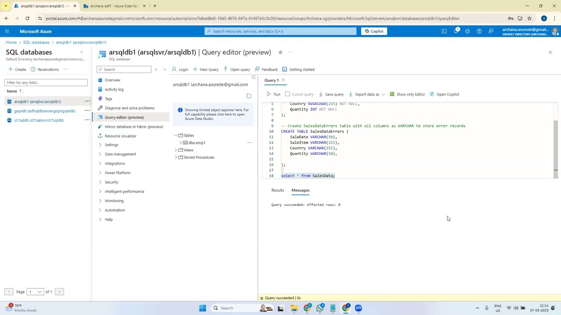561x315 pixels.
Task: Open the portal settings gear
Action: coord(467,31)
